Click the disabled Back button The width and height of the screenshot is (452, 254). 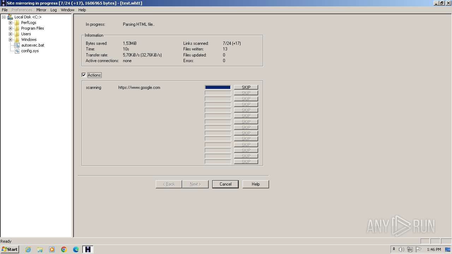click(x=169, y=184)
